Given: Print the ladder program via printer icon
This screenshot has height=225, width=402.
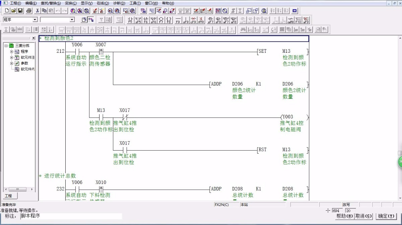Looking at the screenshot, I should (29, 10).
